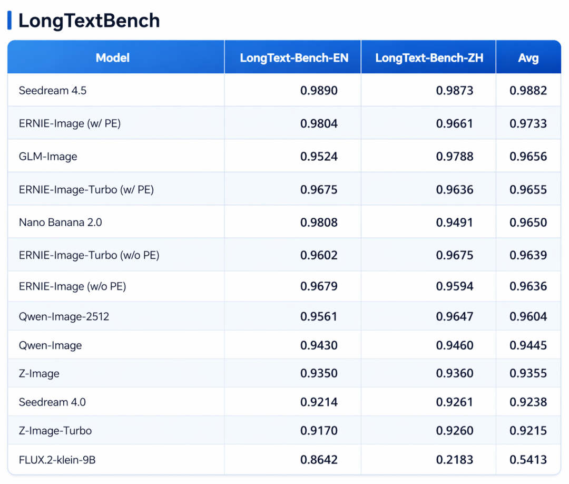Click the LongTextBench section title
569x484 pixels.
[89, 21]
